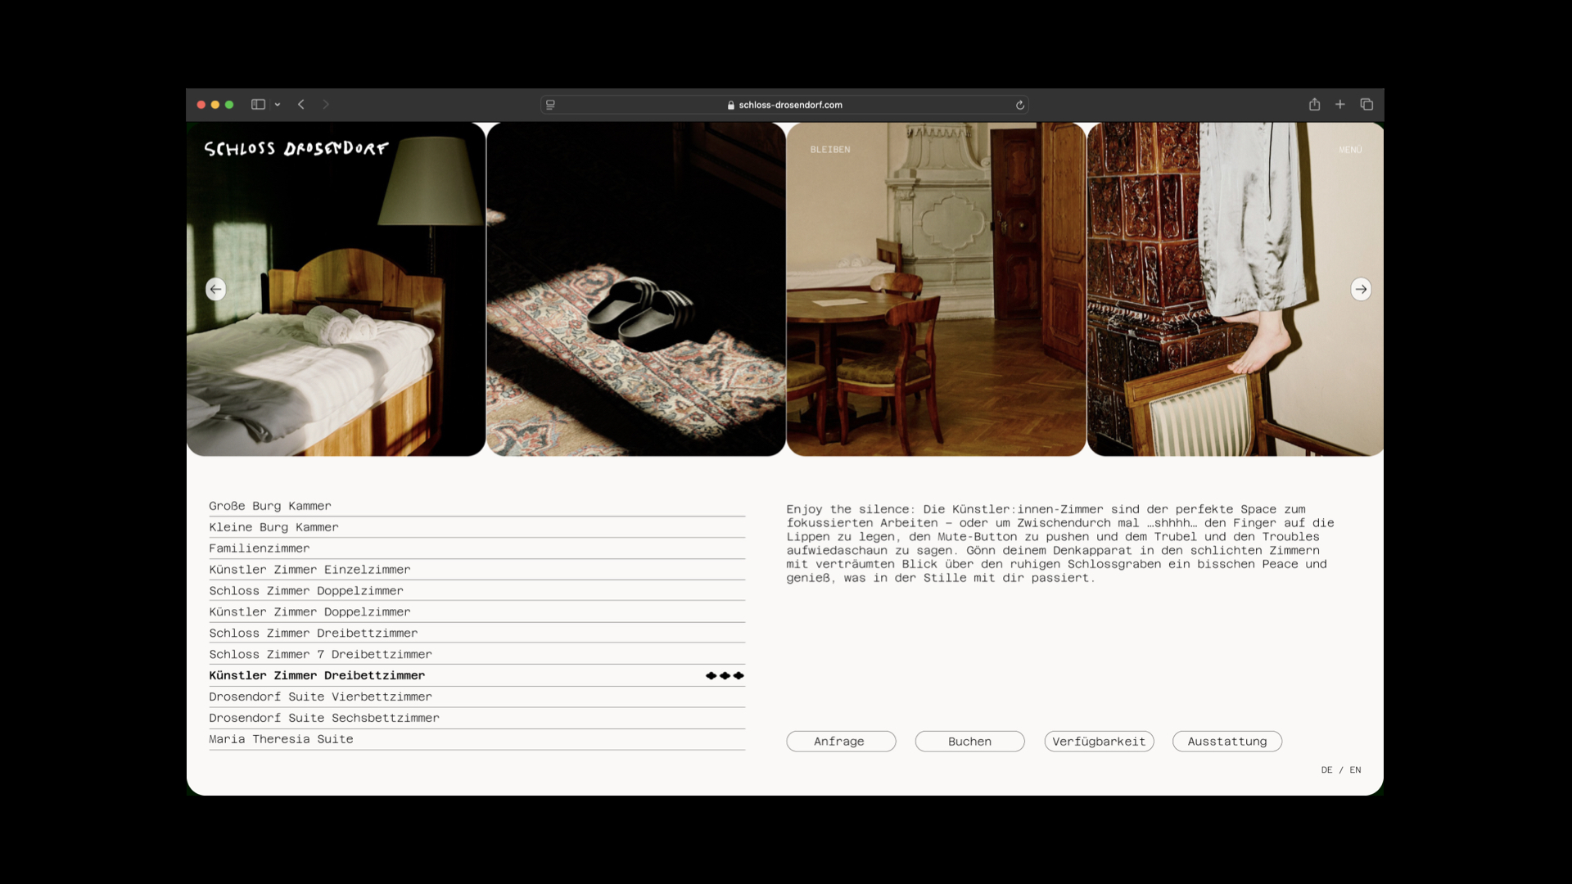Screen dimensions: 1572x884
Task: Select Maria Theresia Suite in room list
Action: (281, 739)
